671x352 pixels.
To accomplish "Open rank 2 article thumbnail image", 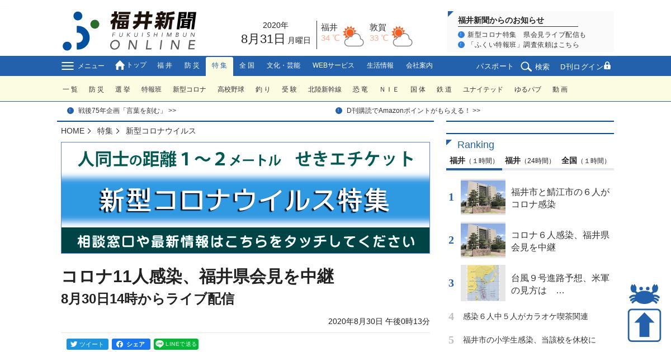I will [483, 240].
